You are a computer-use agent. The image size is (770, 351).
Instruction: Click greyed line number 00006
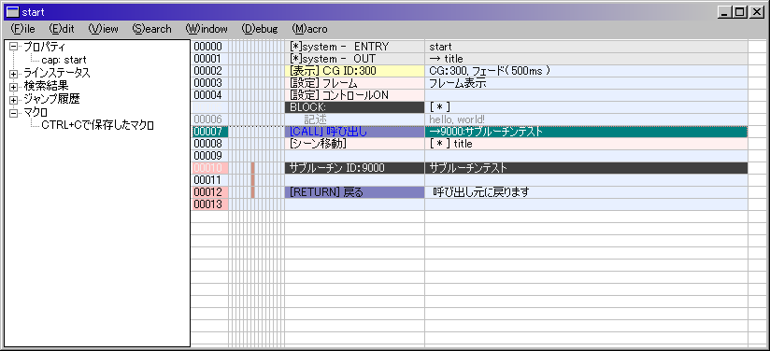point(208,119)
